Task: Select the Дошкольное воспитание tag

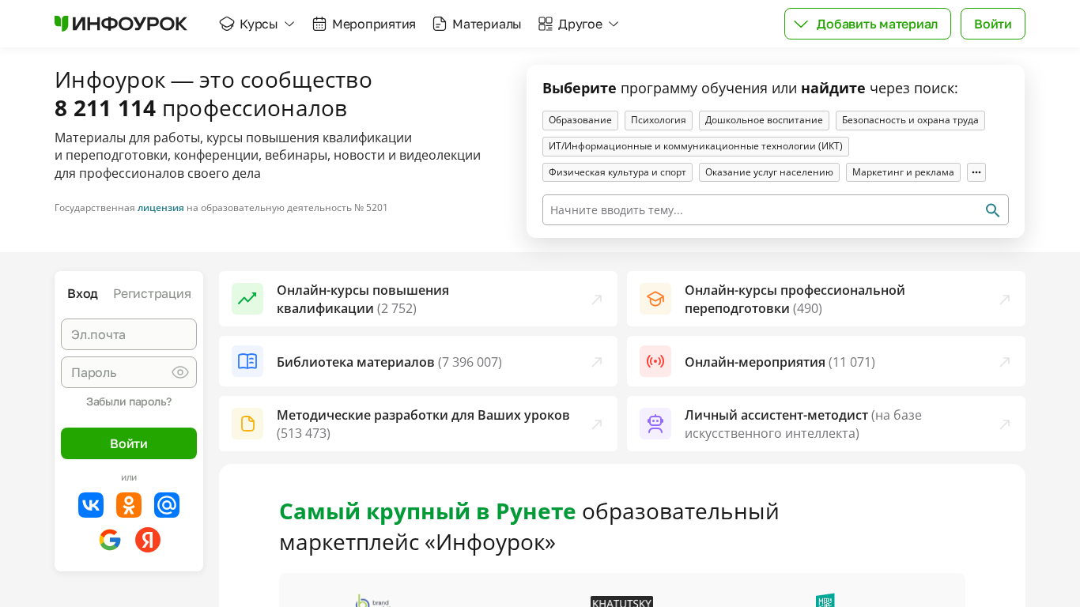Action: point(764,120)
